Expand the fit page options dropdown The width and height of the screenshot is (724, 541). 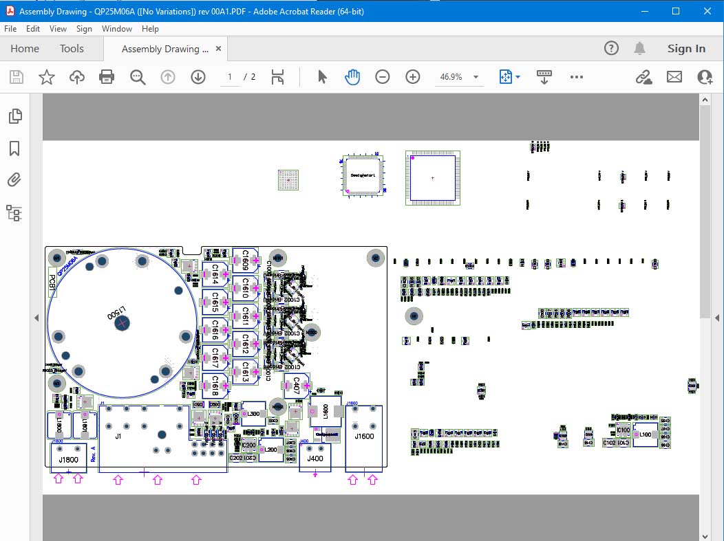518,77
